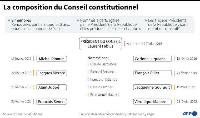Select the Président du Conseil Laurent Fabius box

(x=101, y=44)
